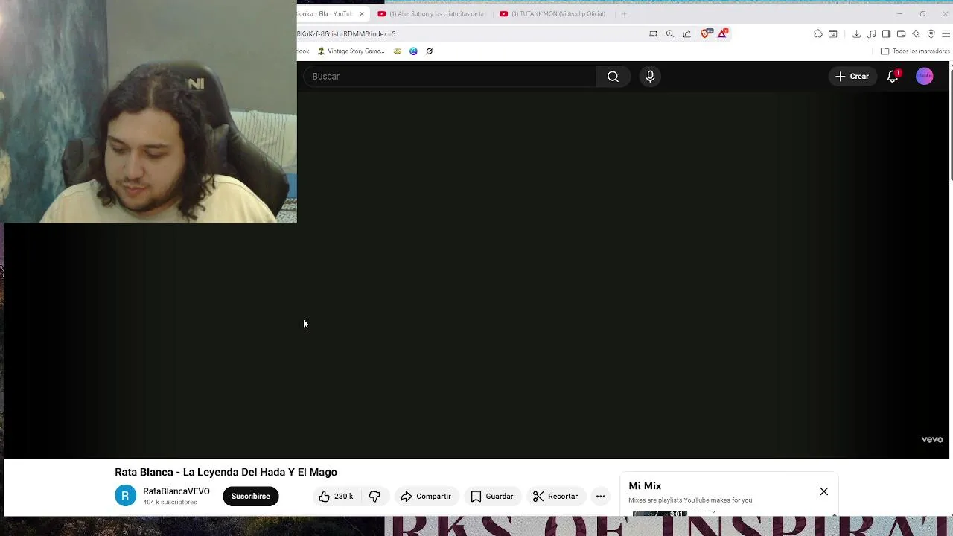Activate voice search microphone icon
Screen dimensions: 953x536
650,76
